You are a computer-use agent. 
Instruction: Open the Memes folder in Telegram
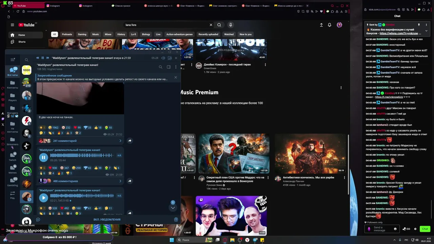coord(13,169)
